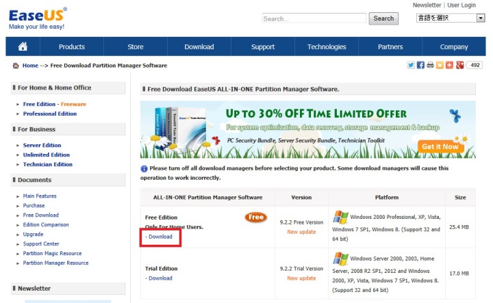Open the Products menu
The image size is (493, 303).
(x=72, y=47)
